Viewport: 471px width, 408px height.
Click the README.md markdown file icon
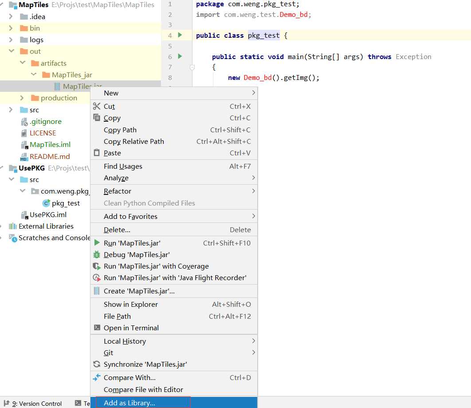24,157
